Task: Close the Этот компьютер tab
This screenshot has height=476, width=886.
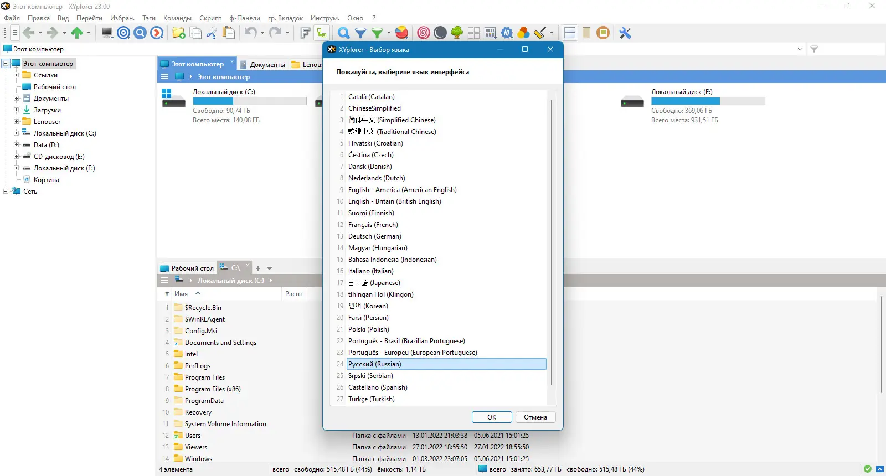Action: pos(232,61)
